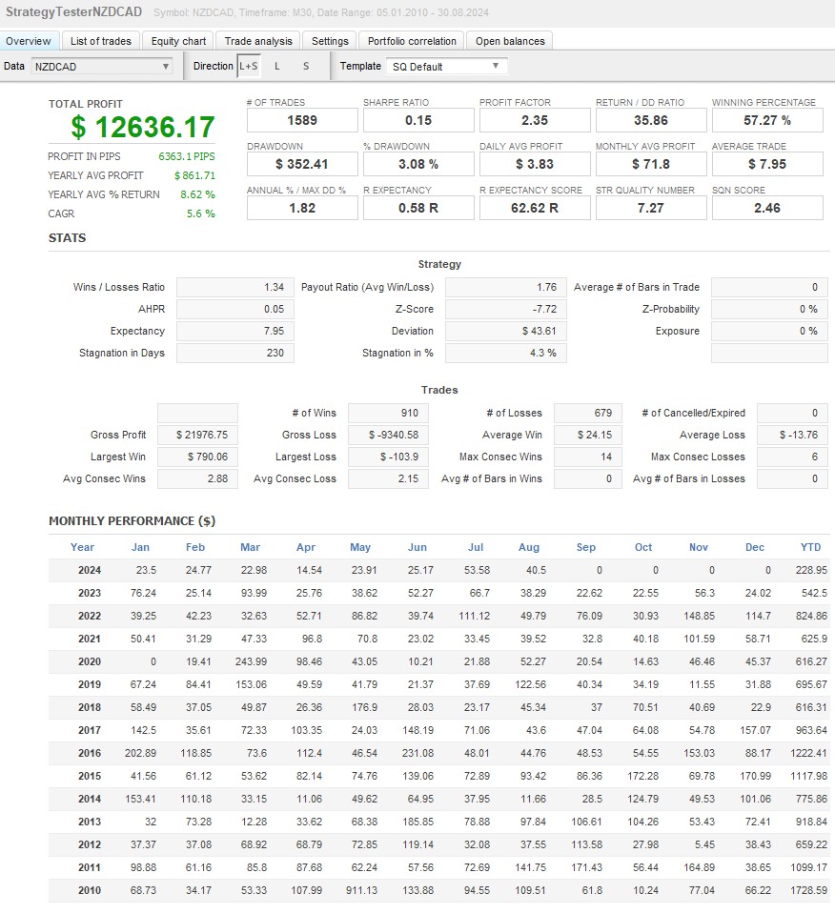Click the YTD column header
The image size is (835, 914).
[x=810, y=547]
